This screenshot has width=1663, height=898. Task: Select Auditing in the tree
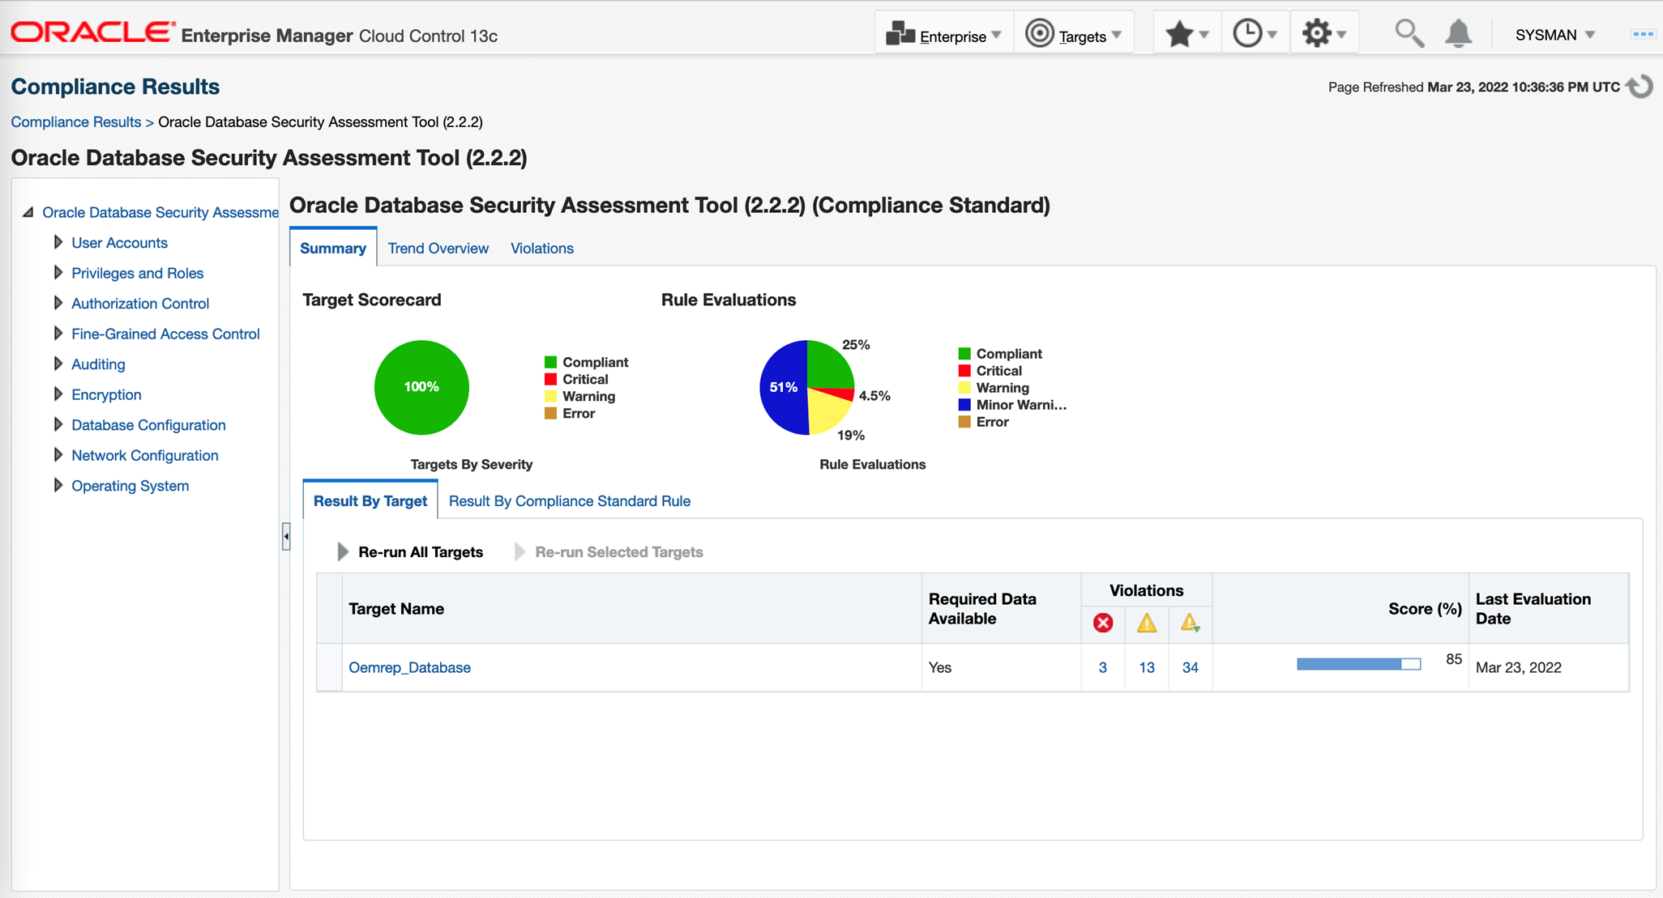coord(98,364)
